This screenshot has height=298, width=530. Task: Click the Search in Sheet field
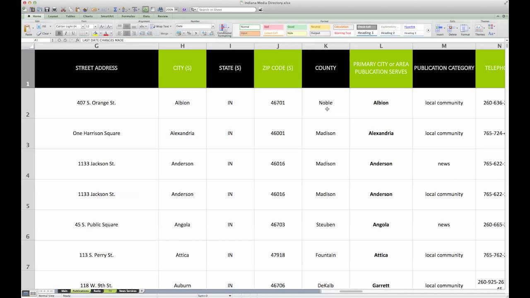coord(227,10)
